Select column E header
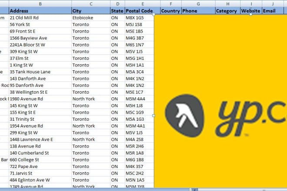This screenshot has height=191, width=287. (143, 3)
